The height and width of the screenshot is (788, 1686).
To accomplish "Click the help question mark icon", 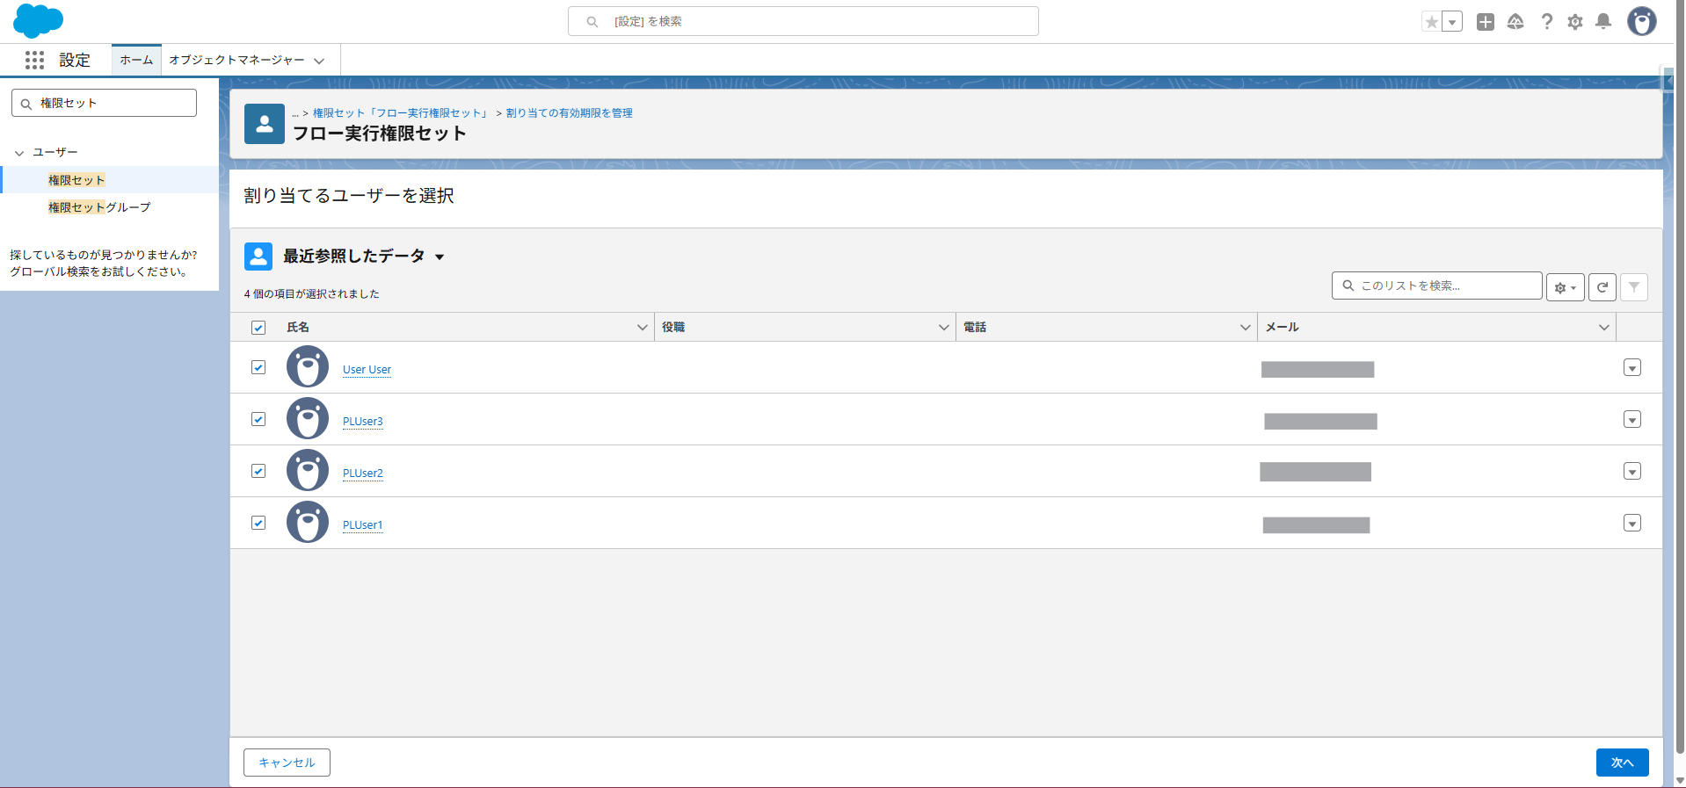I will tap(1546, 22).
